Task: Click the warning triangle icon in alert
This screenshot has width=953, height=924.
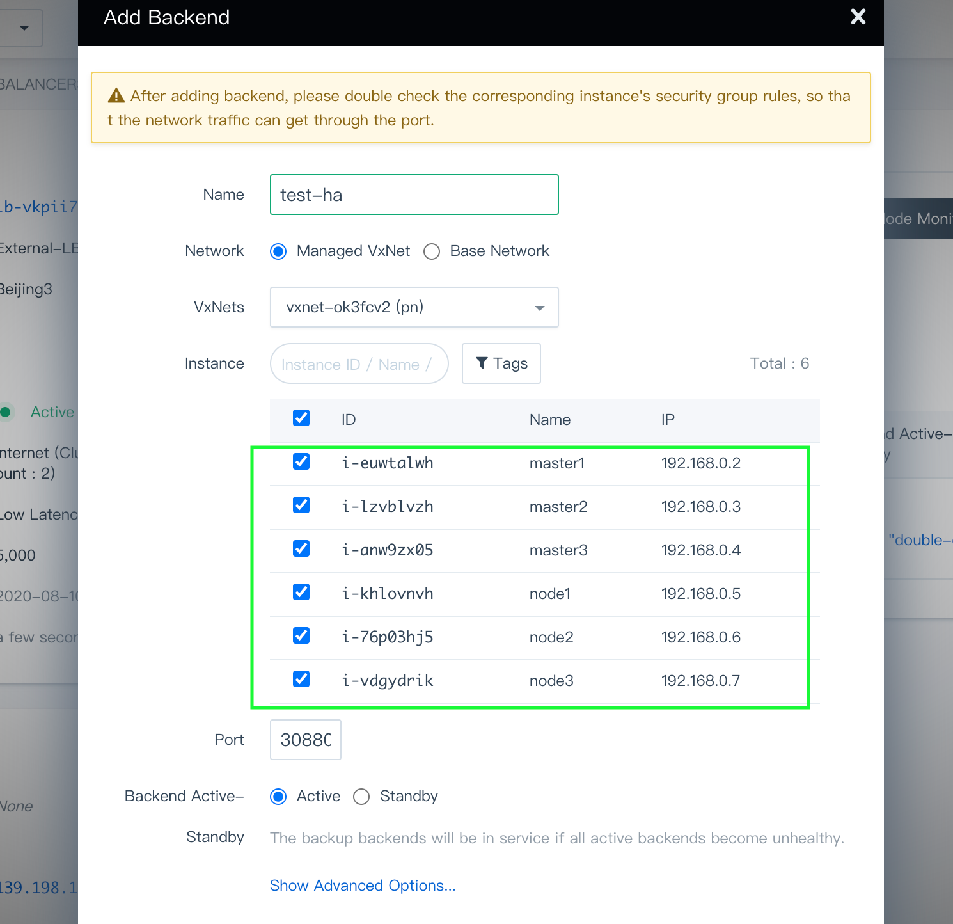Action: coord(116,96)
